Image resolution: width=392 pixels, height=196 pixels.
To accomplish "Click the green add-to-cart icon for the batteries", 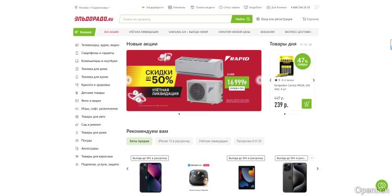I will tap(306, 104).
